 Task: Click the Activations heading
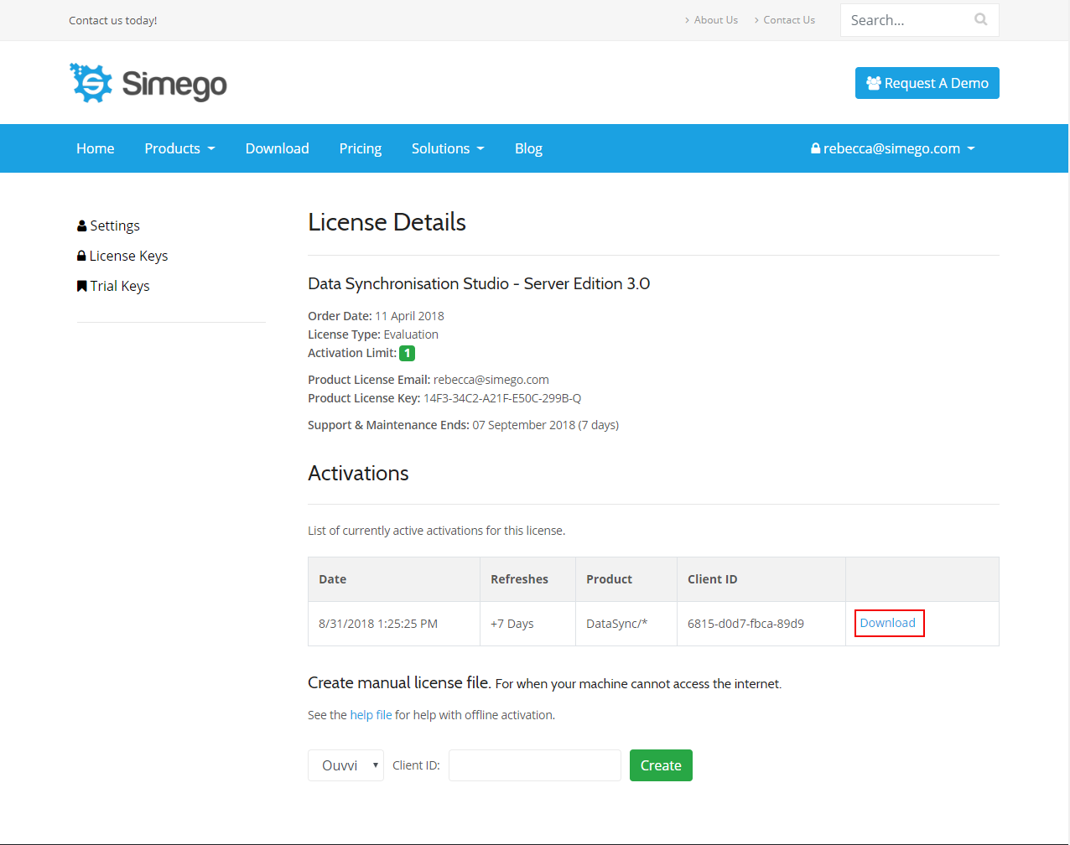click(358, 474)
